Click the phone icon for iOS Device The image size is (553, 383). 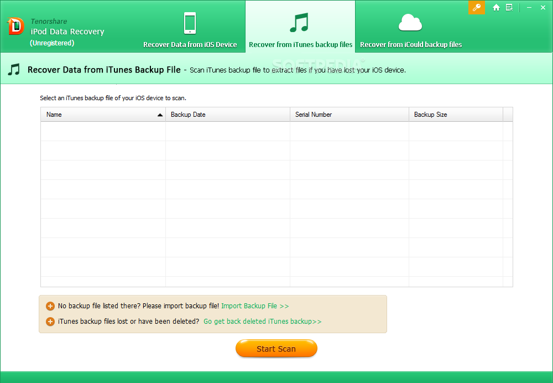[190, 23]
